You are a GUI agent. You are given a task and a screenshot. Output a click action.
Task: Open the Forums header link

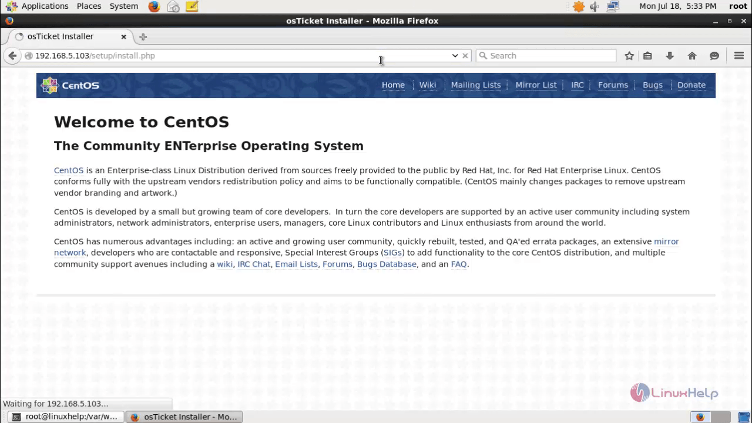(613, 85)
